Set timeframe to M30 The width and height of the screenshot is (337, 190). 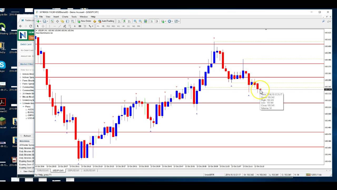(x=113, y=26)
